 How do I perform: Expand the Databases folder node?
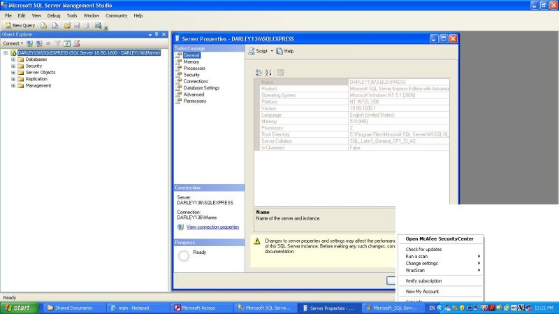click(x=13, y=59)
